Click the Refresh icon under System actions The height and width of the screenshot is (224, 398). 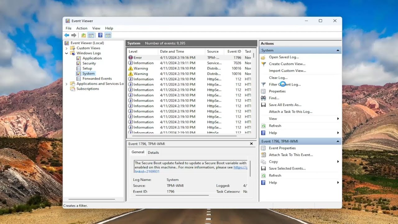263,126
